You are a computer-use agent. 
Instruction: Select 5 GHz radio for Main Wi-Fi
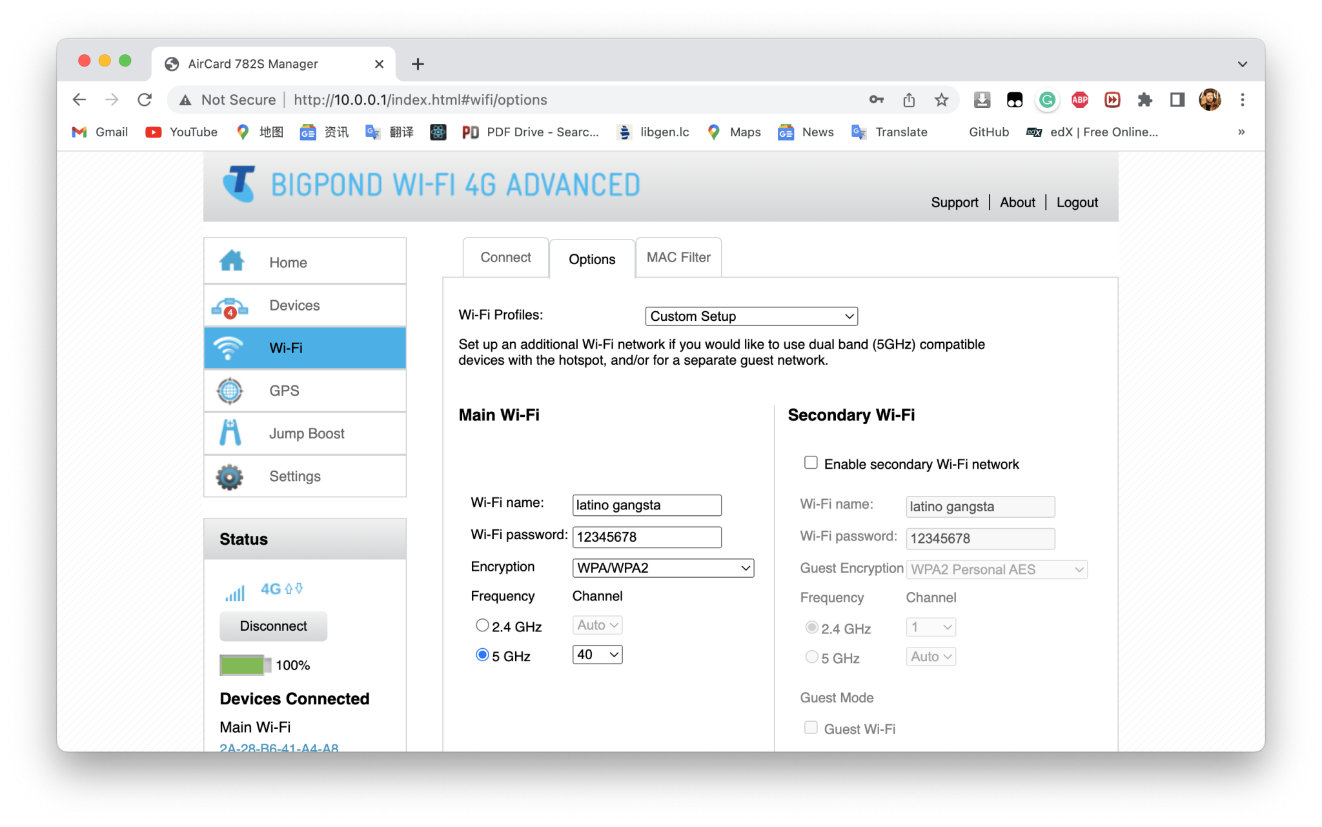coord(482,655)
